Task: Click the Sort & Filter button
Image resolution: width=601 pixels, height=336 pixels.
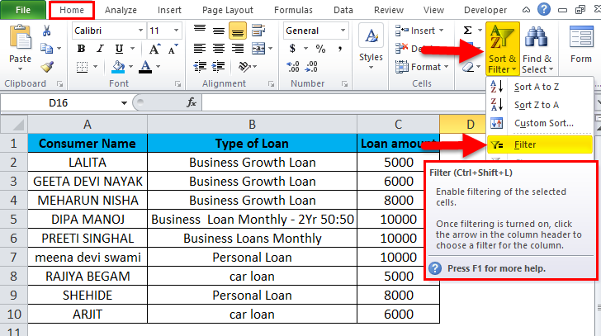Action: (503, 48)
